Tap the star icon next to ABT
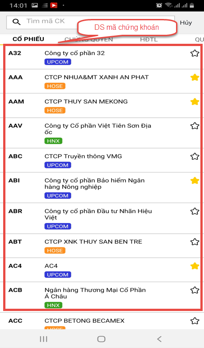Image resolution: width=204 pixels, height=348 pixels. 195,242
